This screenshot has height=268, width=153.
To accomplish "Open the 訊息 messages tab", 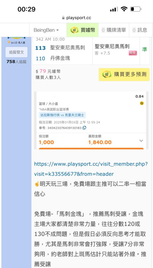I will click(x=140, y=30).
